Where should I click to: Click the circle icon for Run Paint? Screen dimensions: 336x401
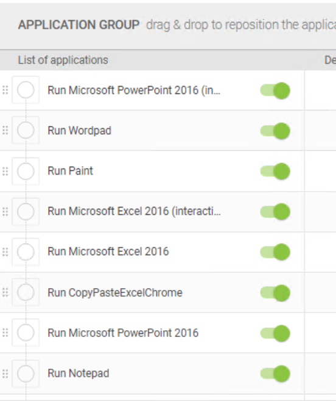(x=26, y=171)
